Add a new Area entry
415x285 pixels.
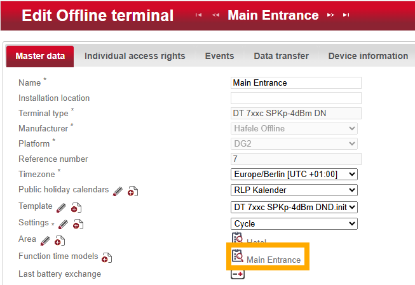coord(59,241)
